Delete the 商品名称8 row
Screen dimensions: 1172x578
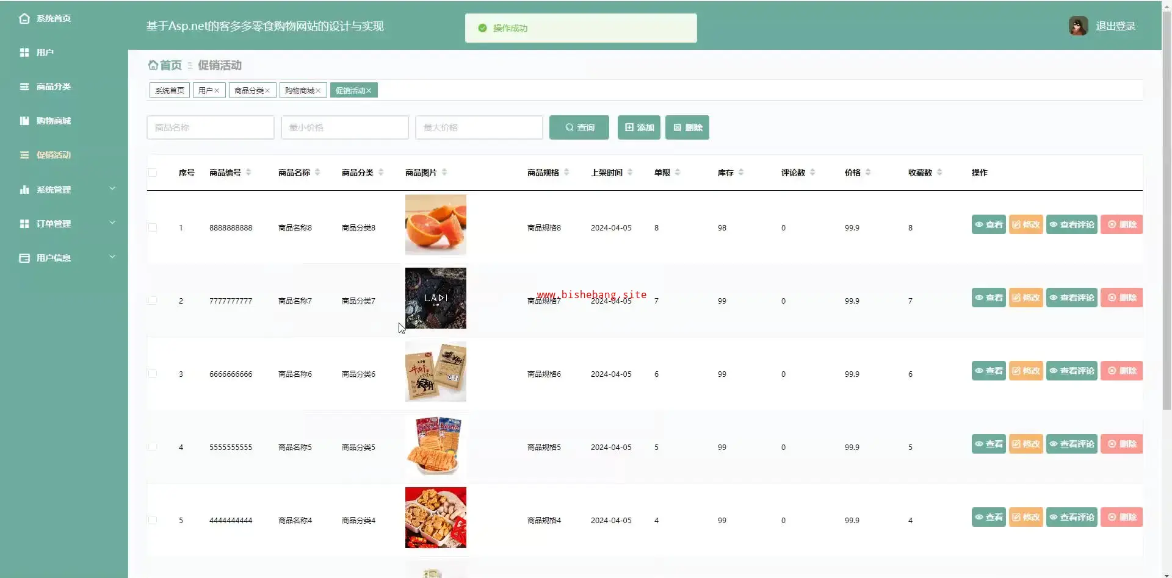1122,224
